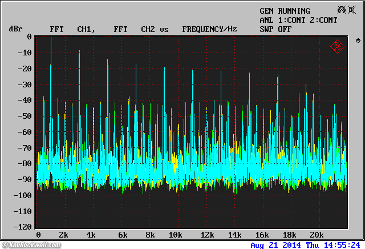Click the 10k frequency axis tick
365x249 pixels.
coord(176,235)
